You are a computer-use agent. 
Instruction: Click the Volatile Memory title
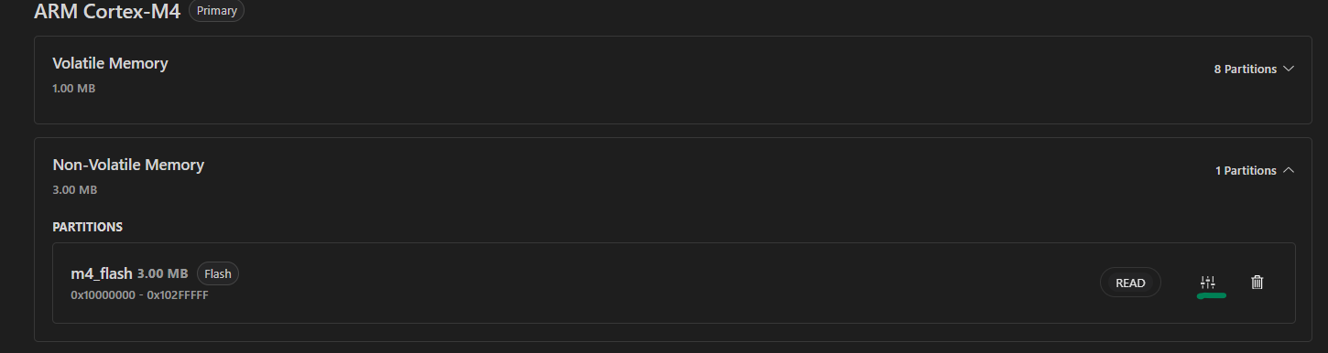tap(110, 63)
